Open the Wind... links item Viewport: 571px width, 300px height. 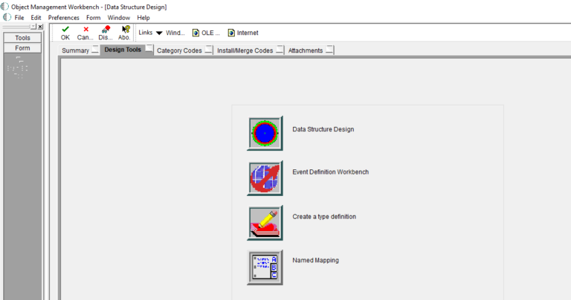pyautogui.click(x=175, y=33)
